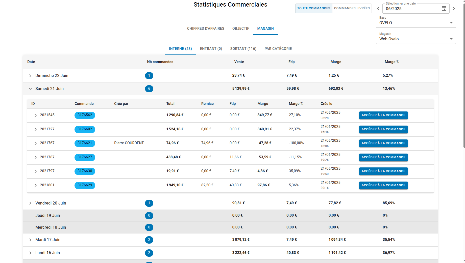Switch to COMMANDES LIVRÉES filter

[x=352, y=8]
